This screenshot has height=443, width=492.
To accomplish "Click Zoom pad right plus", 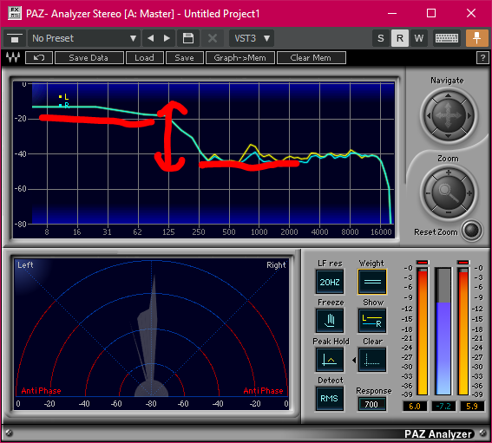I will point(469,193).
